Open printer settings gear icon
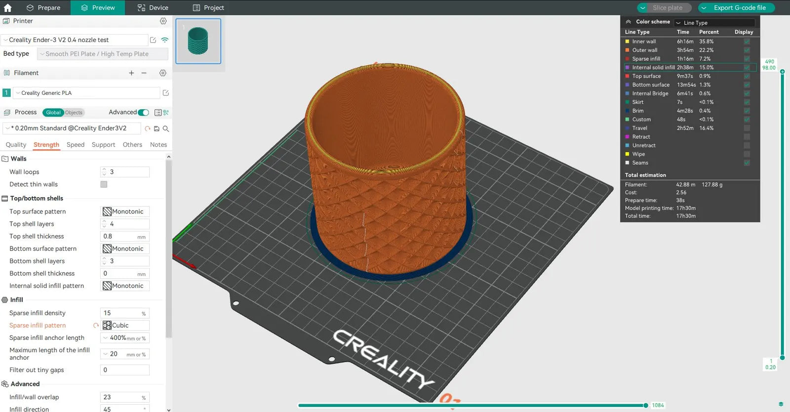Image resolution: width=790 pixels, height=412 pixels. pyautogui.click(x=163, y=21)
